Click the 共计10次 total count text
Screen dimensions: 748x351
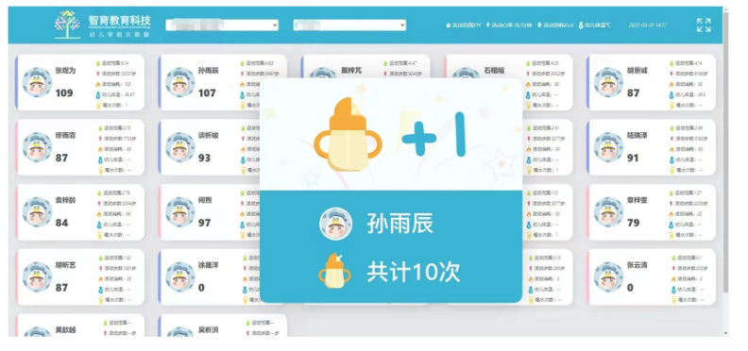pyautogui.click(x=414, y=273)
